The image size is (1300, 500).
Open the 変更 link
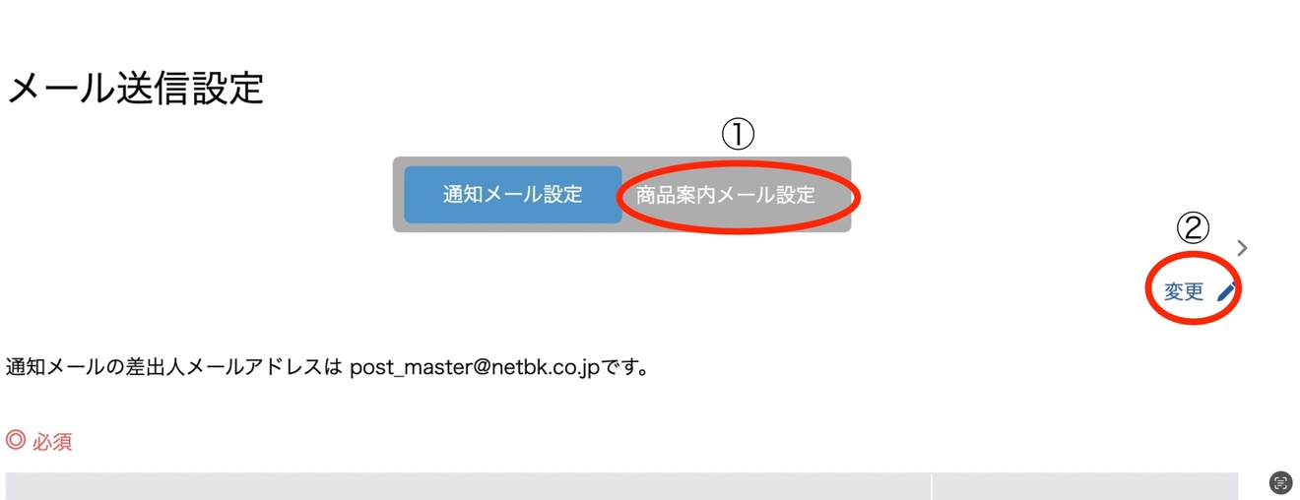(1184, 291)
